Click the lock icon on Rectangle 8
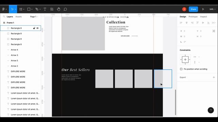 pyautogui.click(x=34, y=28)
